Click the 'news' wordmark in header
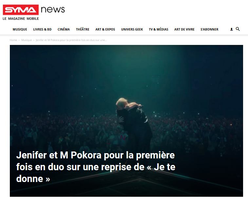This screenshot has height=202, width=248. [x=53, y=10]
